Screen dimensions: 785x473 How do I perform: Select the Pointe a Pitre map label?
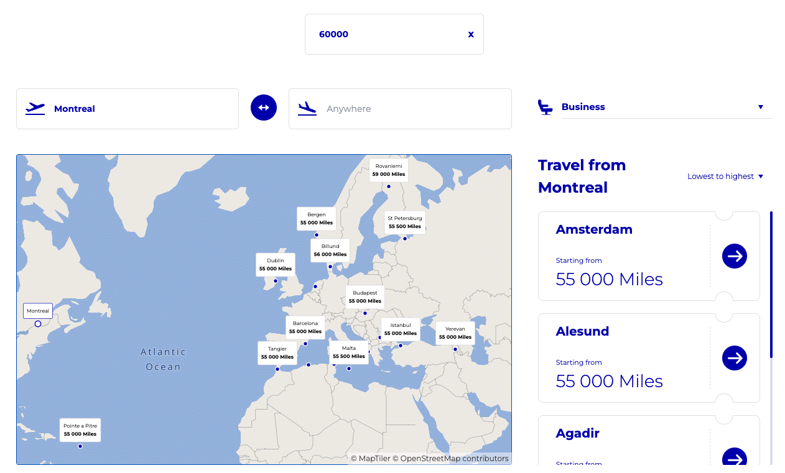tap(80, 430)
